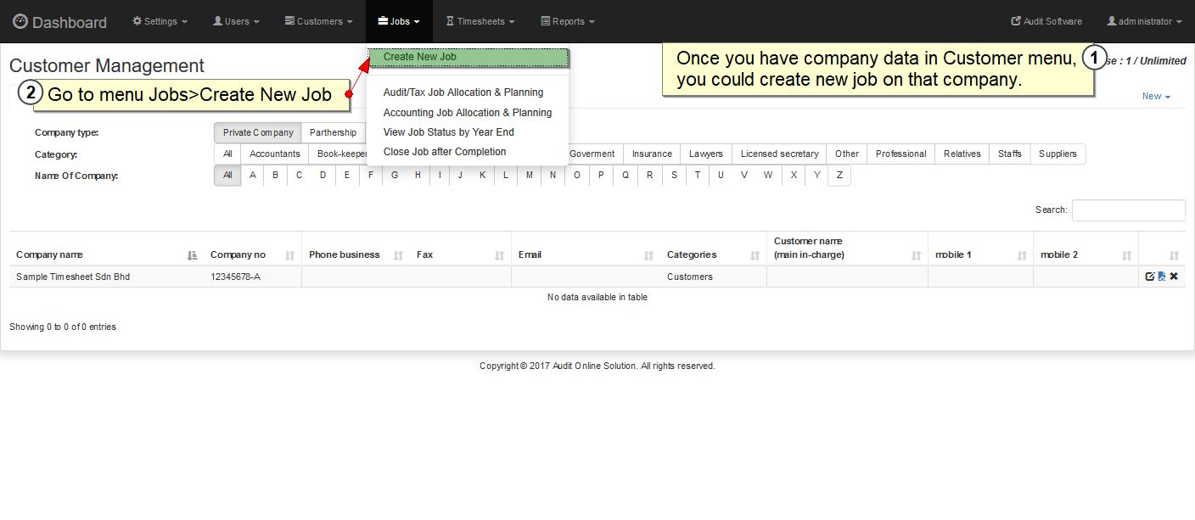
Task: Select the Lawyers category filter
Action: click(705, 154)
